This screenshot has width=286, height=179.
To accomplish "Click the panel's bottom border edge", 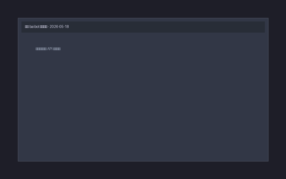I will click(143, 161).
